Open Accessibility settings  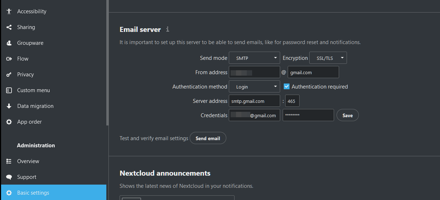pyautogui.click(x=54, y=11)
